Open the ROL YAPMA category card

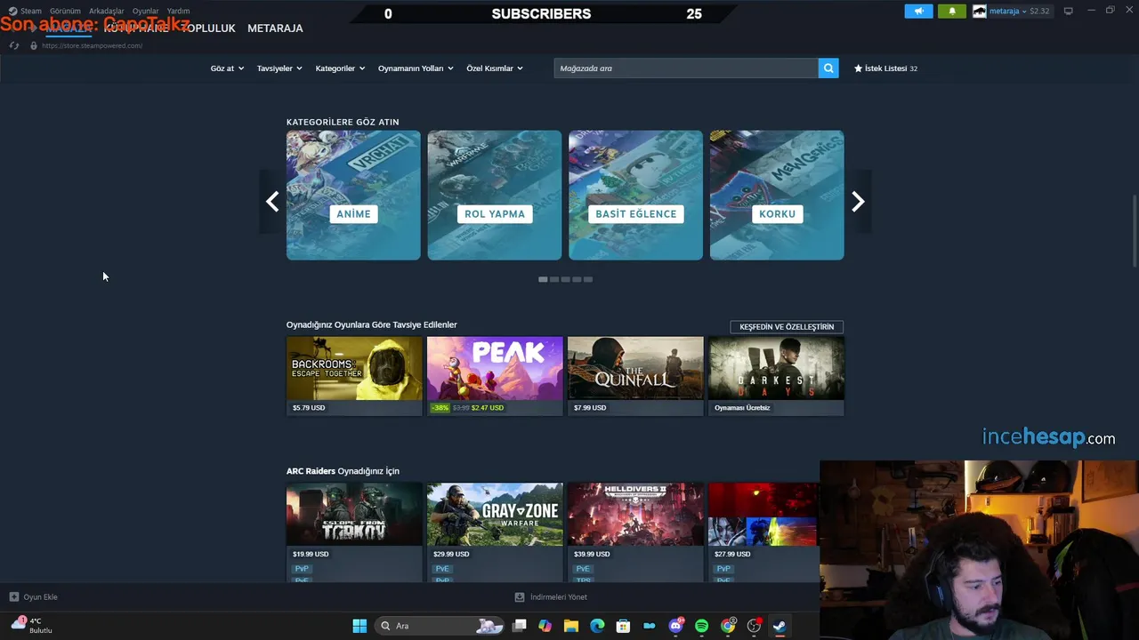[x=495, y=196]
